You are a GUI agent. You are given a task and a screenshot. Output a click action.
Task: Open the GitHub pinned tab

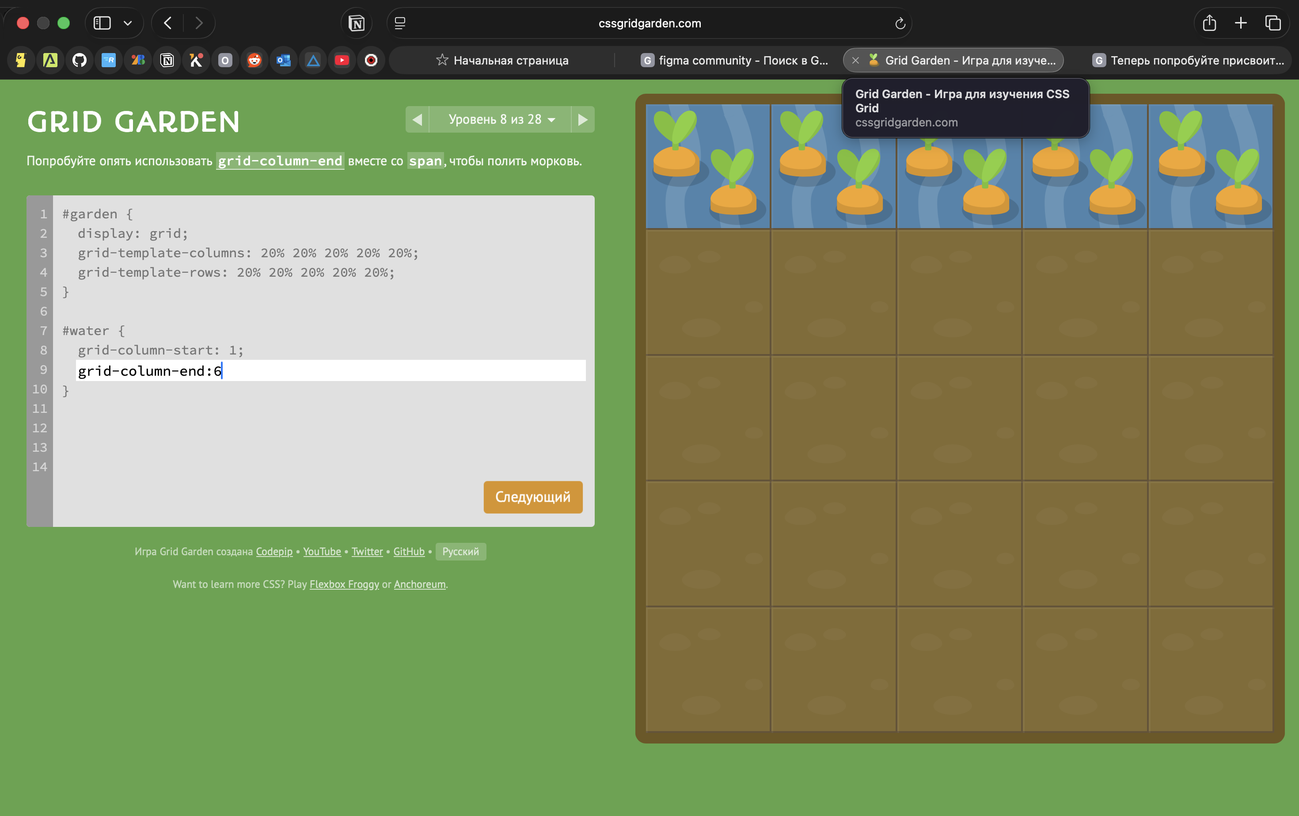(79, 60)
